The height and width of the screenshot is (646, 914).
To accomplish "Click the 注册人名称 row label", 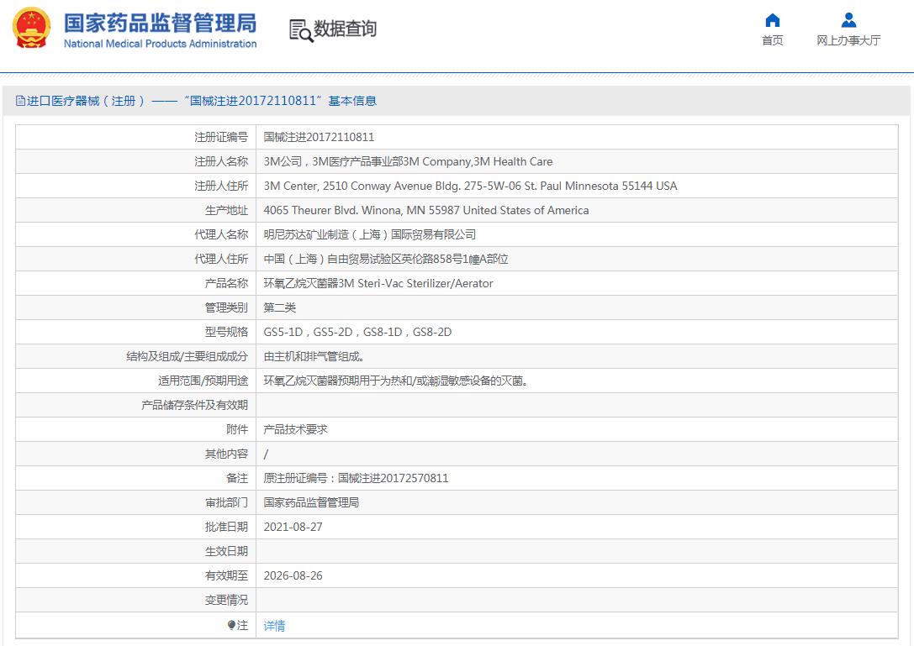I will pos(221,161).
